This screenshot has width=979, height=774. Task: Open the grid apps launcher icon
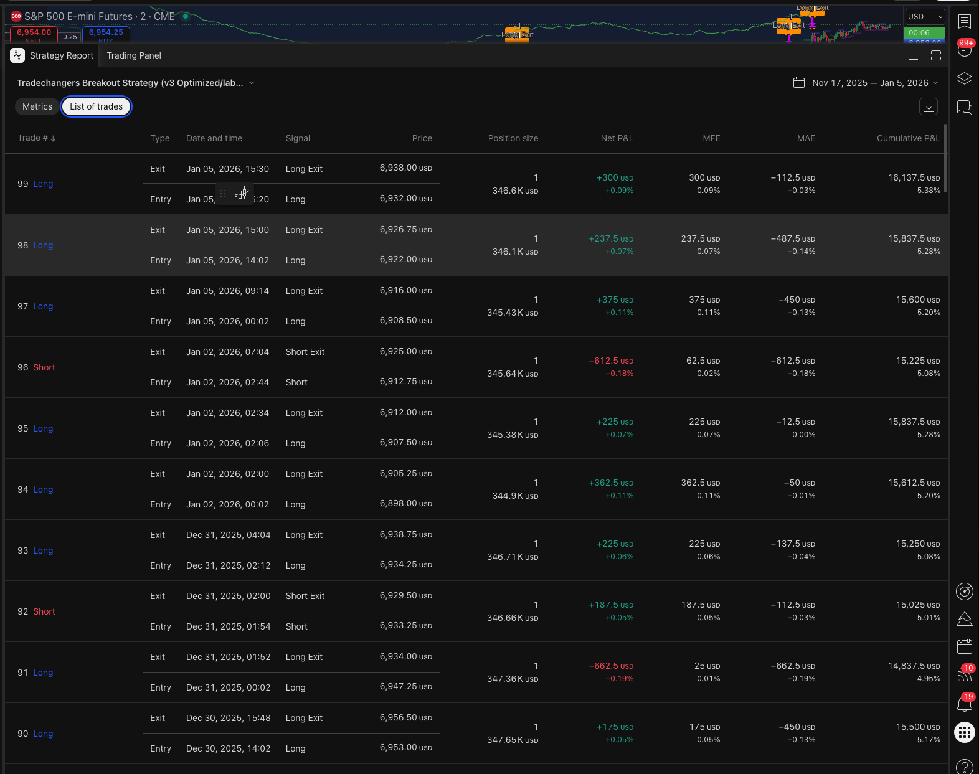pos(964,732)
